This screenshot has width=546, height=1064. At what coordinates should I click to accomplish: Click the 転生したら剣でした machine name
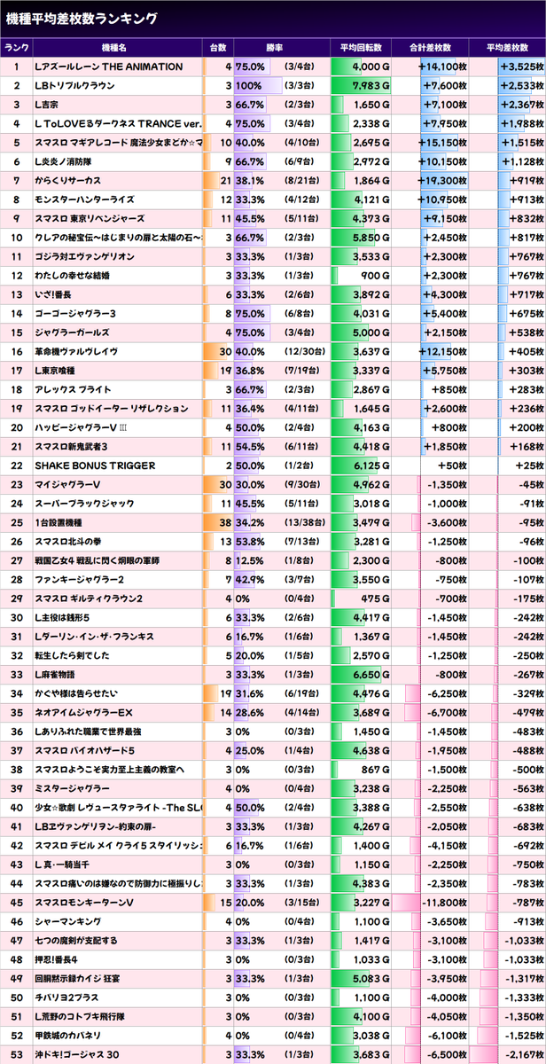(x=72, y=655)
